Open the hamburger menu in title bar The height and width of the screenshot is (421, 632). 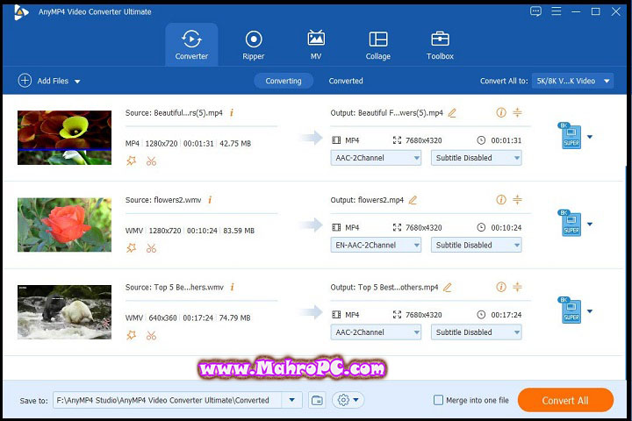557,11
